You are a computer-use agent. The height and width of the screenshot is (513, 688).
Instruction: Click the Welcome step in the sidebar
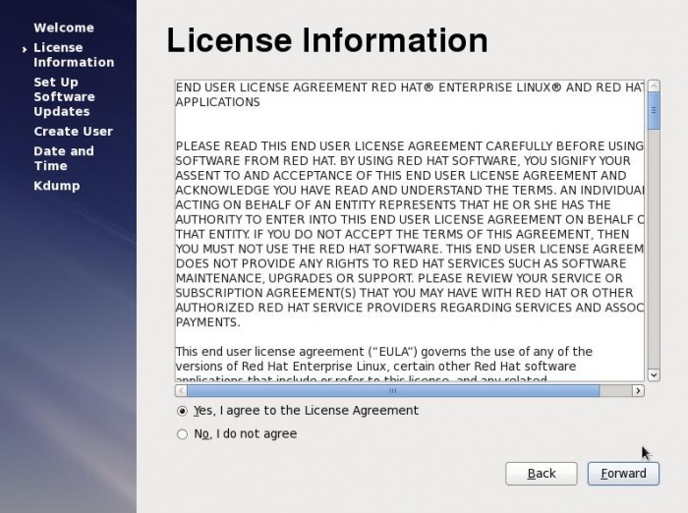click(x=64, y=28)
